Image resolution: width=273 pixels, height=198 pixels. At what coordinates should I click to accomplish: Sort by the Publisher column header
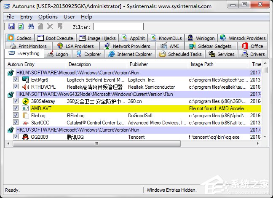pyautogui.click(x=139, y=64)
